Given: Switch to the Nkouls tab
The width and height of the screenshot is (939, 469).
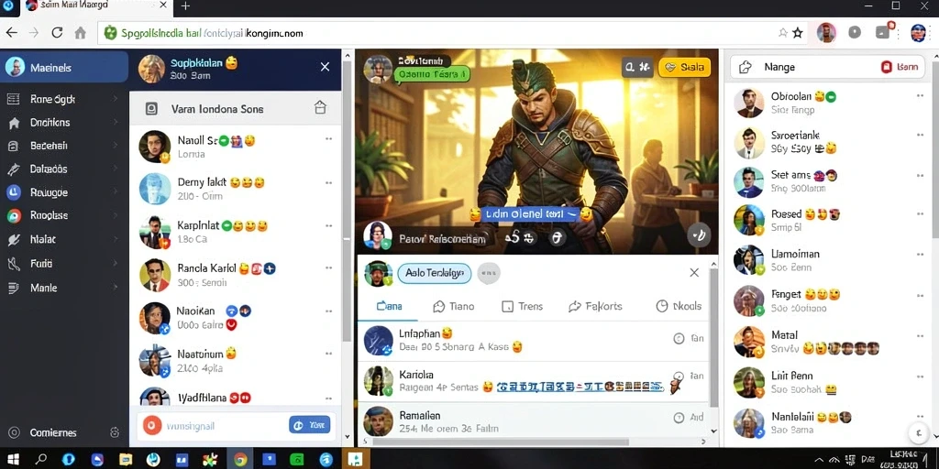Looking at the screenshot, I should pyautogui.click(x=679, y=306).
